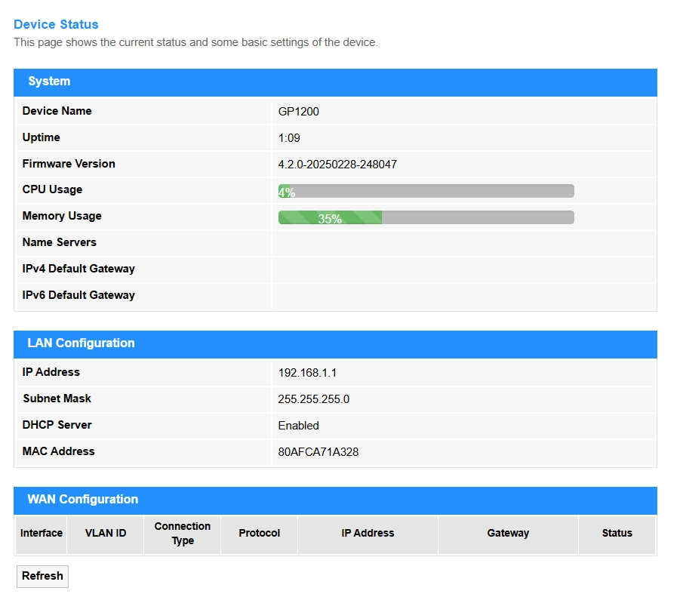The height and width of the screenshot is (594, 683).
Task: Select the WAN Configuration section header
Action: click(x=335, y=501)
